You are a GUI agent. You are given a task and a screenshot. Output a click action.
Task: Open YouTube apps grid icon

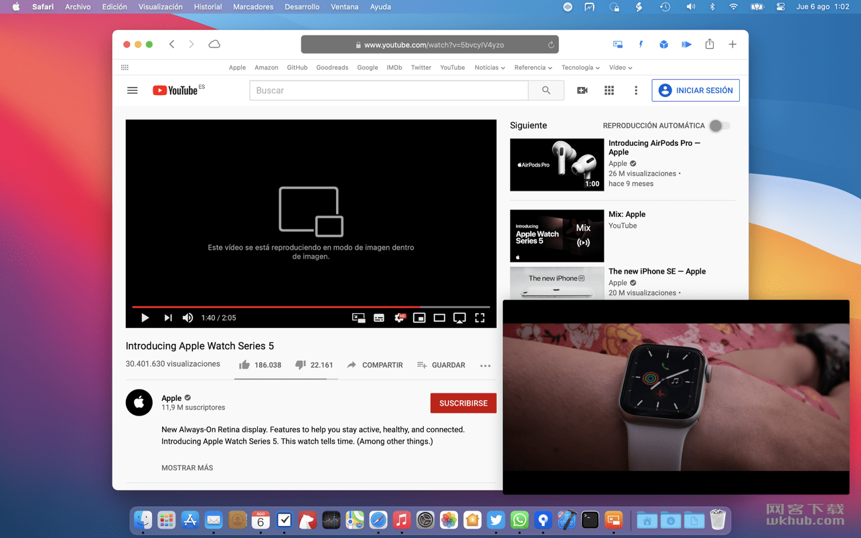609,90
